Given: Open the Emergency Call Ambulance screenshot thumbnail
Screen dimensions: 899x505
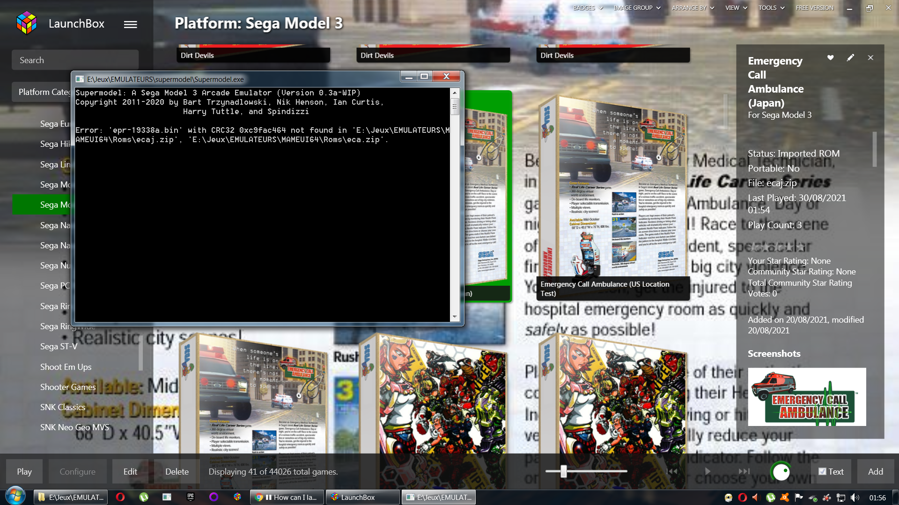Looking at the screenshot, I should tap(807, 397).
